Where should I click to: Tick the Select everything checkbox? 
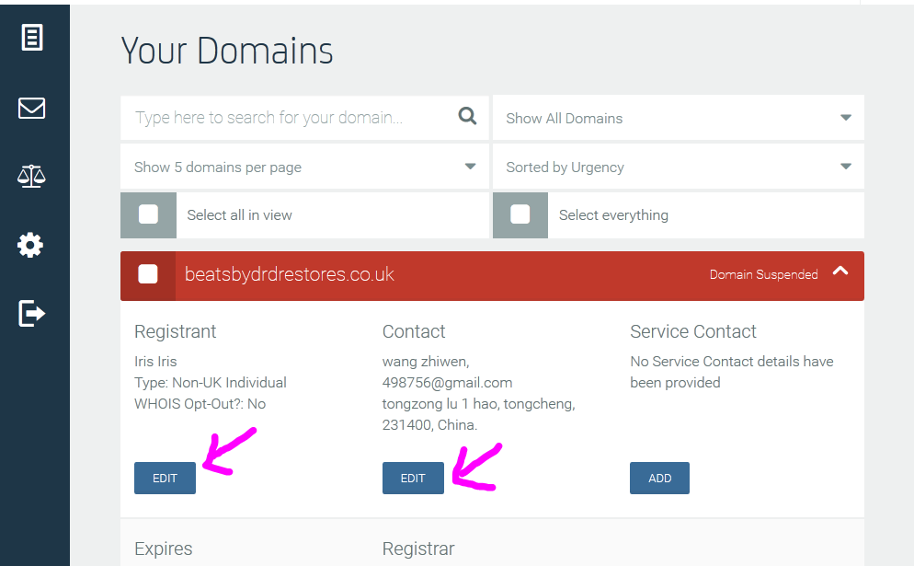pyautogui.click(x=520, y=214)
